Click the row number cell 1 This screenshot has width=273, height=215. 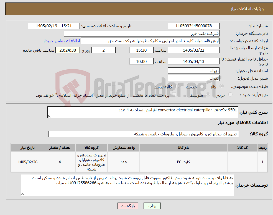point(262,162)
